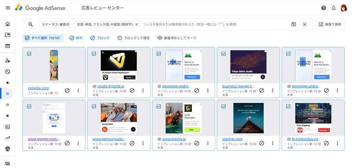Block the www.google.com ad
The image size is (352, 168).
click(x=67, y=143)
